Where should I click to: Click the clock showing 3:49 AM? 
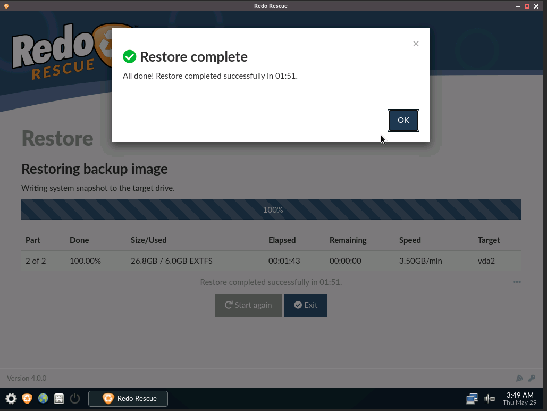pos(520,395)
